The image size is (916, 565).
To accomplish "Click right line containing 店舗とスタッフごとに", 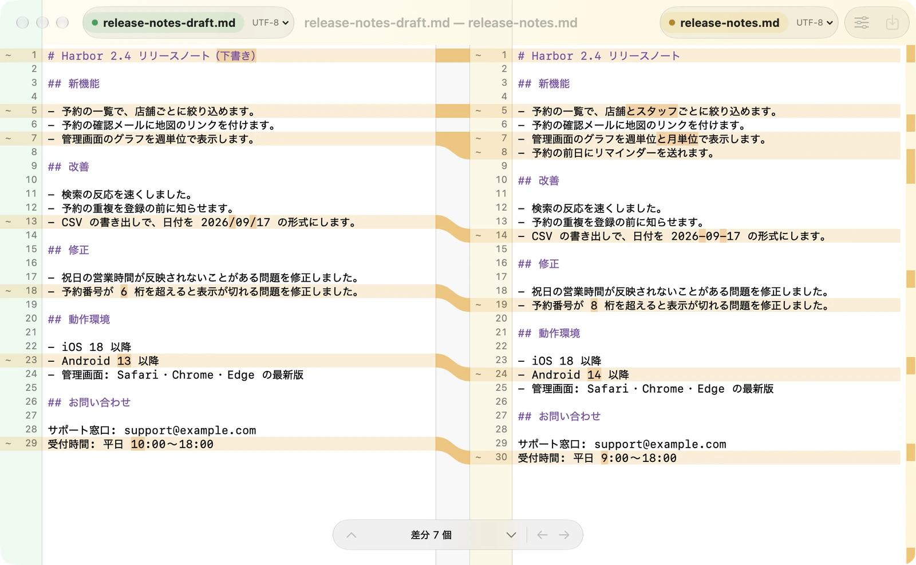I will (x=647, y=111).
